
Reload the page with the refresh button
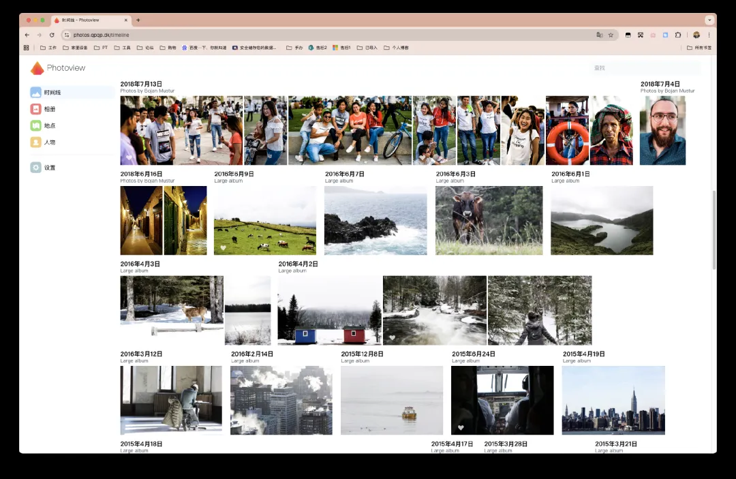52,35
